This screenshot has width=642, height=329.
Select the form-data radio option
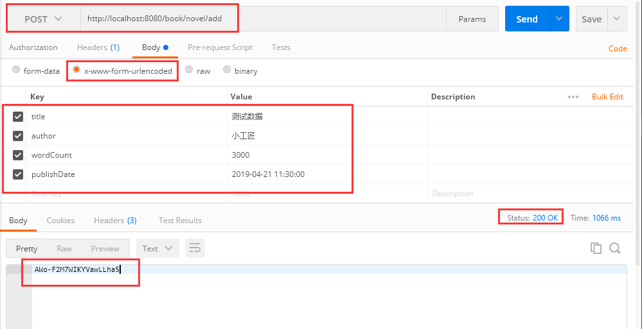click(16, 69)
